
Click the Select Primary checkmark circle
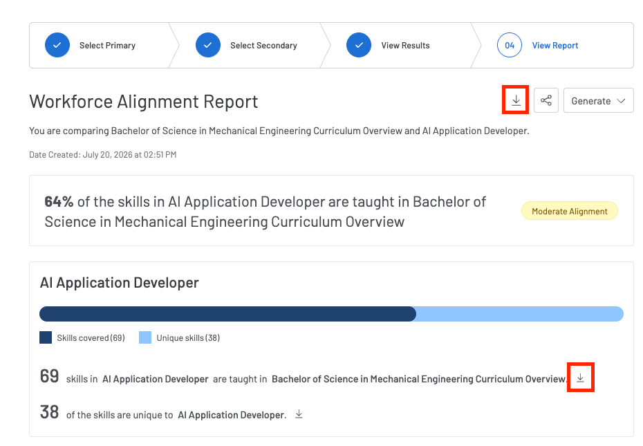57,45
